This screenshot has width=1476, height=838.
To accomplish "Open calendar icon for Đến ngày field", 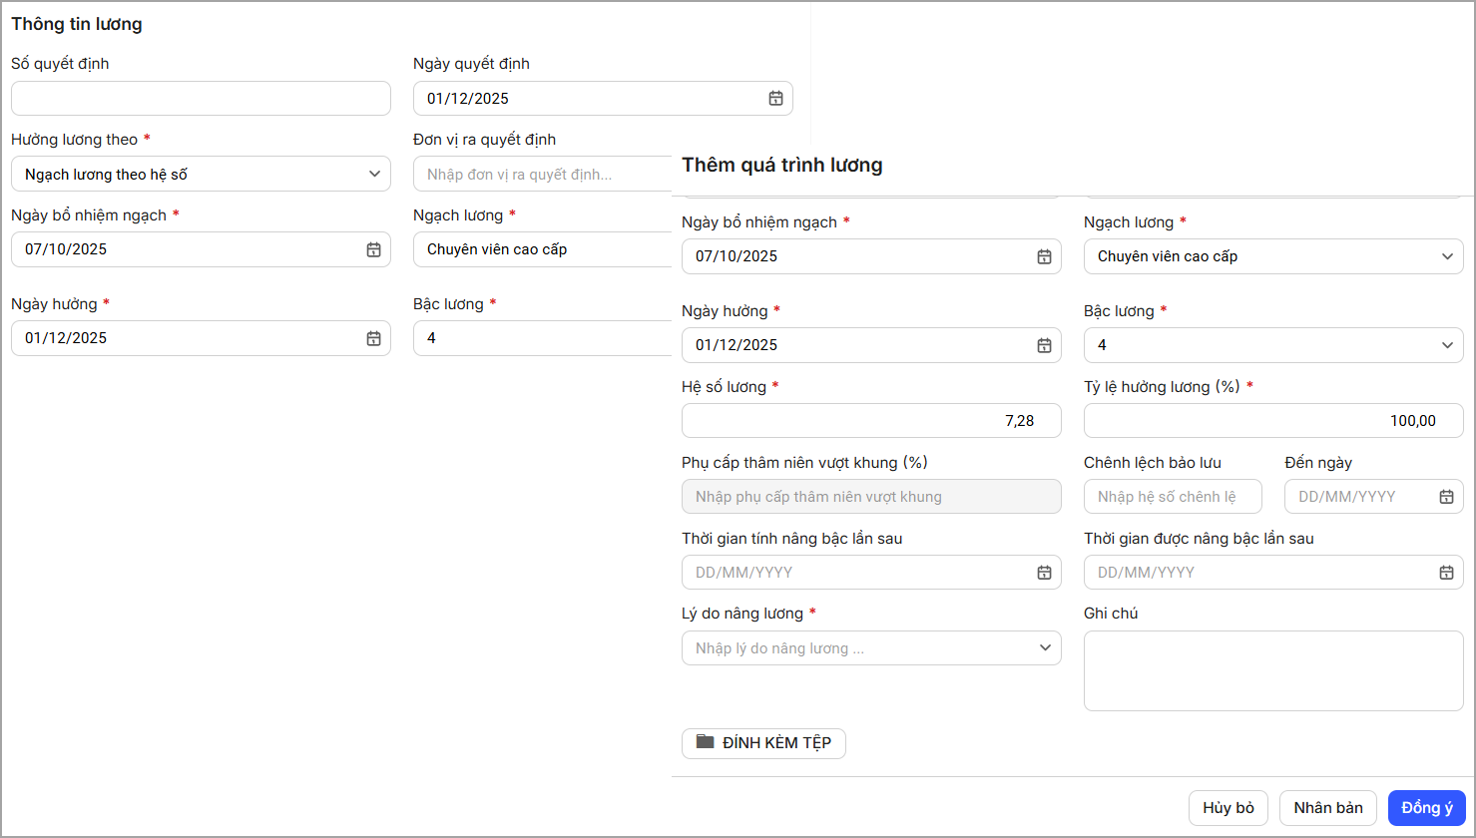I will tap(1446, 497).
